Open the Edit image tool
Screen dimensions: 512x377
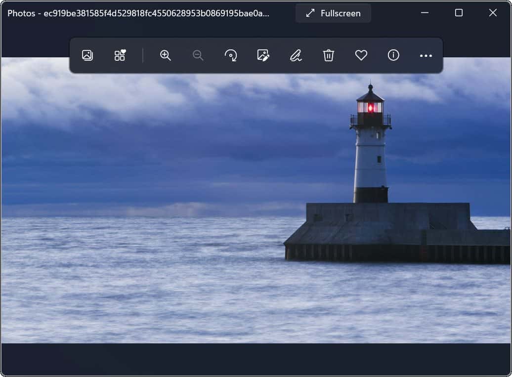[x=263, y=55]
